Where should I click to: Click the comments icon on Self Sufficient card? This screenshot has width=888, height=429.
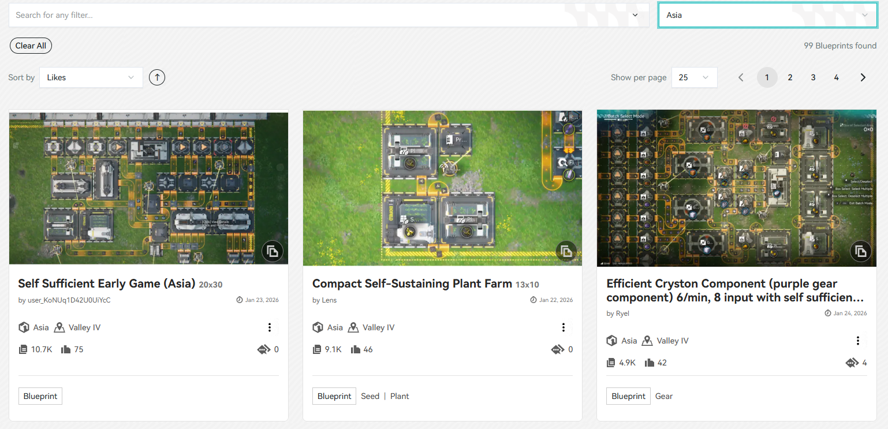264,349
